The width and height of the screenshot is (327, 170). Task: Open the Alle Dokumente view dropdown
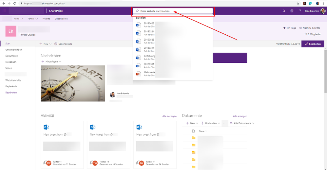(242, 123)
